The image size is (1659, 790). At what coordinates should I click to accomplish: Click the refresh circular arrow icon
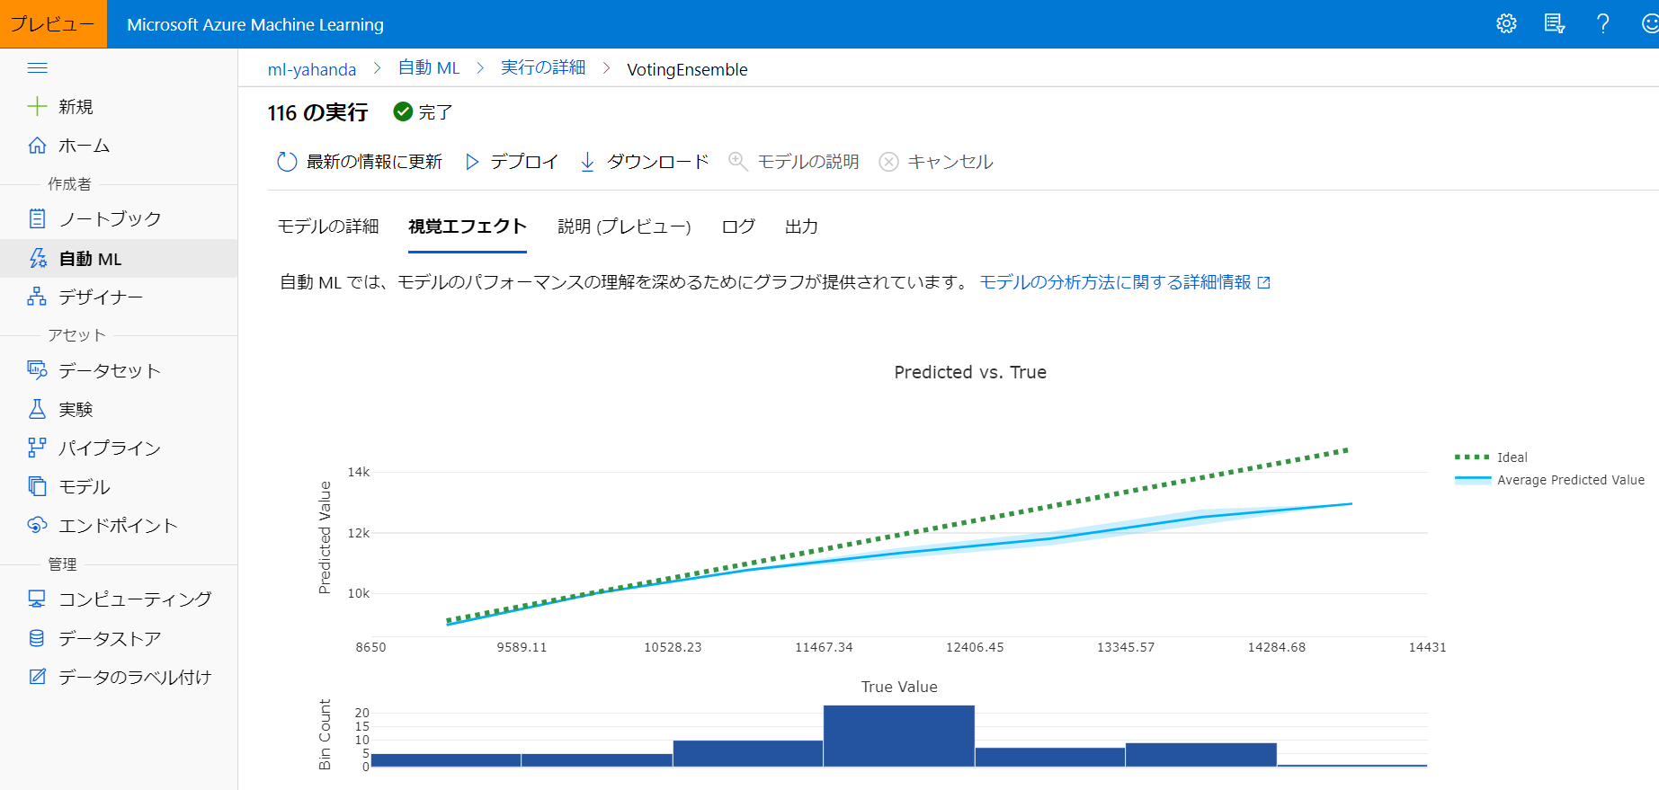point(287,162)
